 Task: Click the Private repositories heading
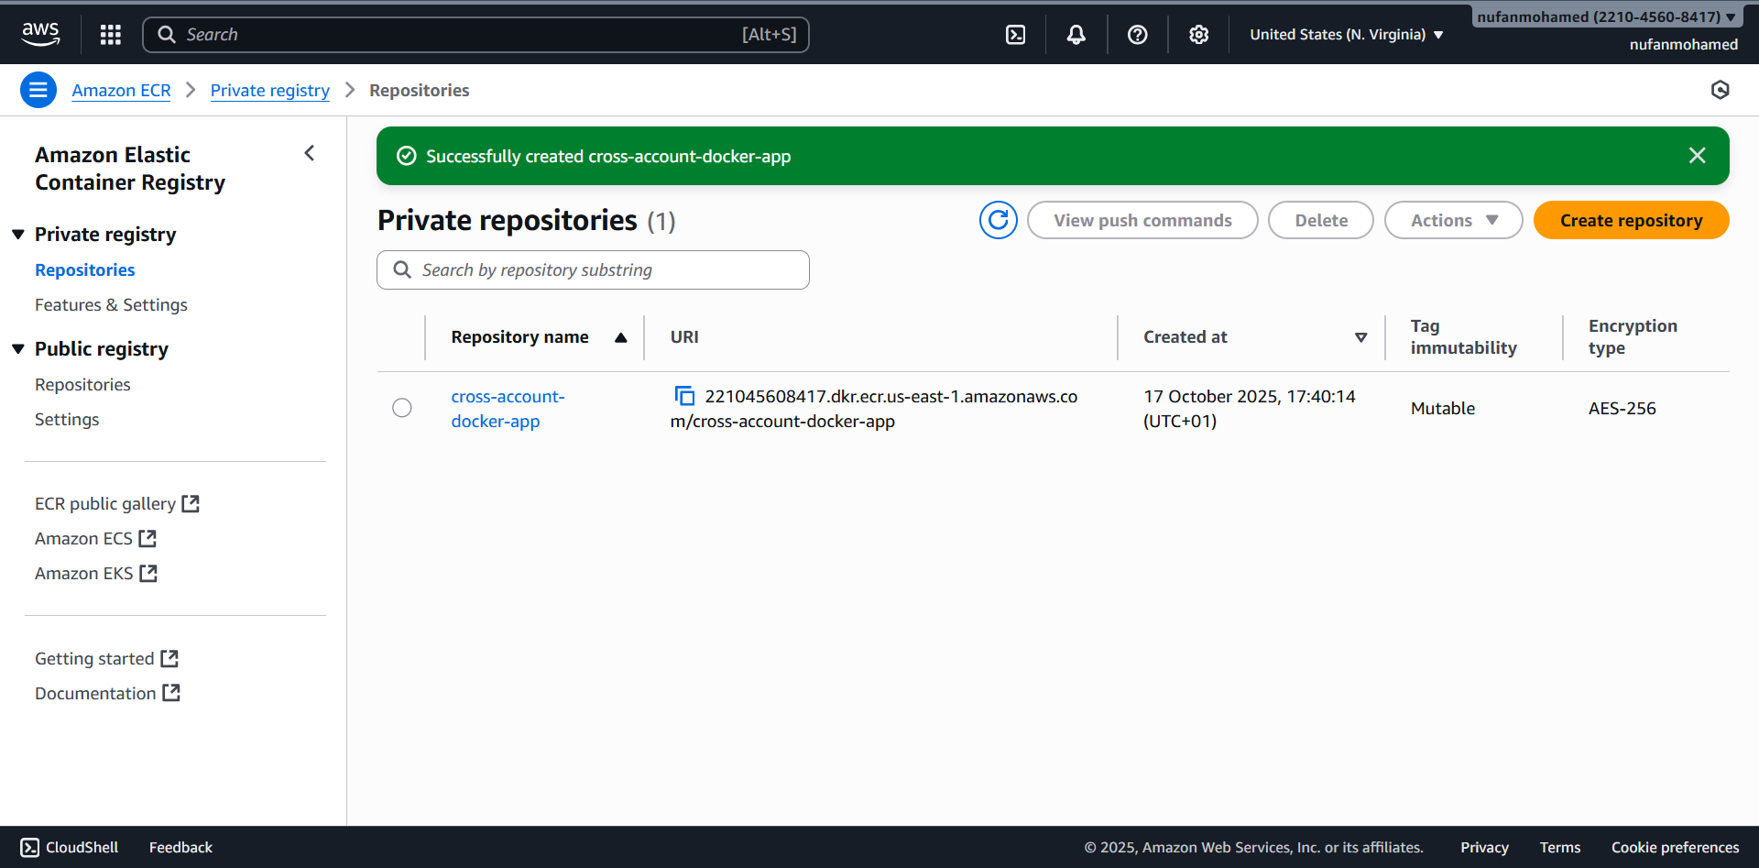click(508, 221)
